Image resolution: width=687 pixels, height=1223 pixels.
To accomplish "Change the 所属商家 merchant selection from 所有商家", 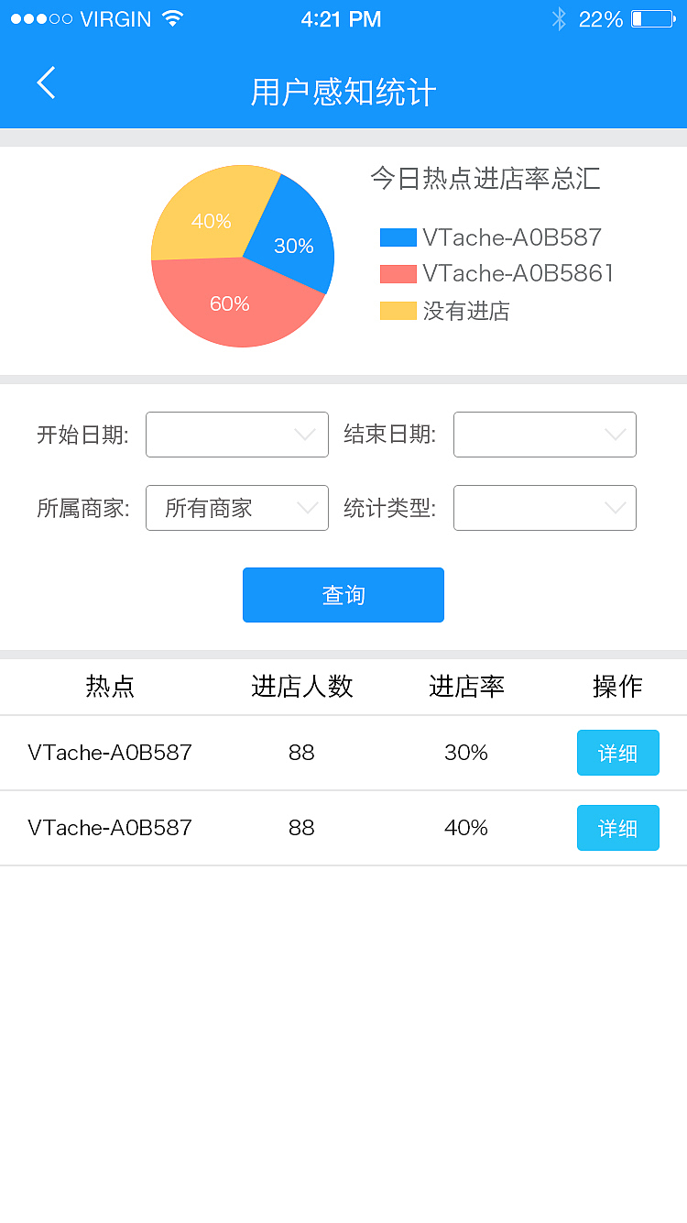I will tap(237, 508).
